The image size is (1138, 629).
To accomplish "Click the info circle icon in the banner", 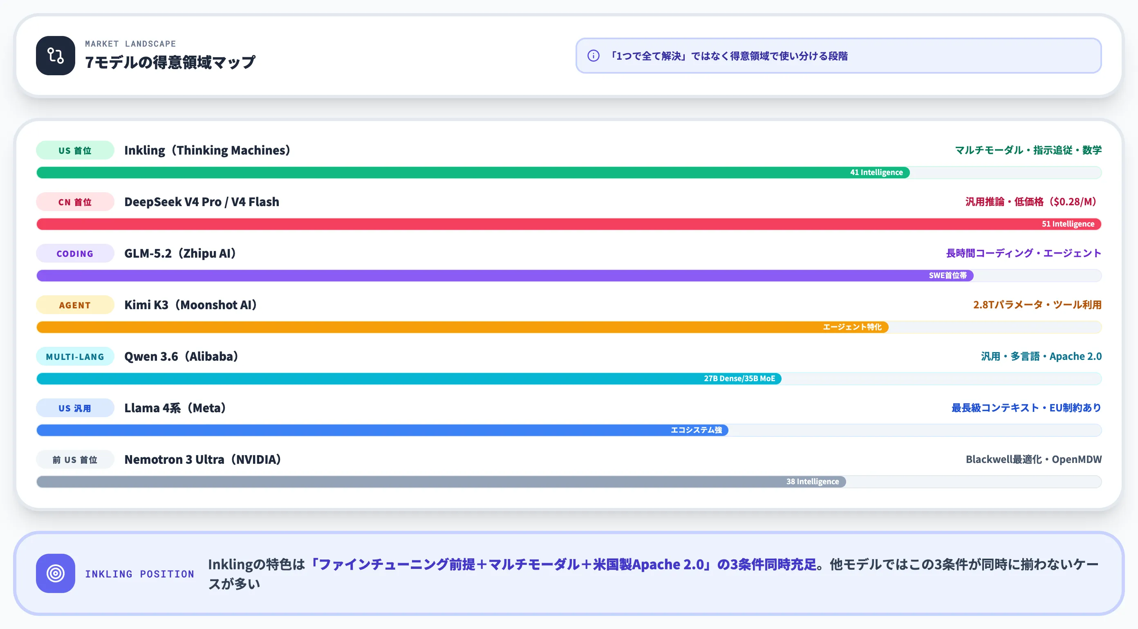I will pyautogui.click(x=593, y=56).
